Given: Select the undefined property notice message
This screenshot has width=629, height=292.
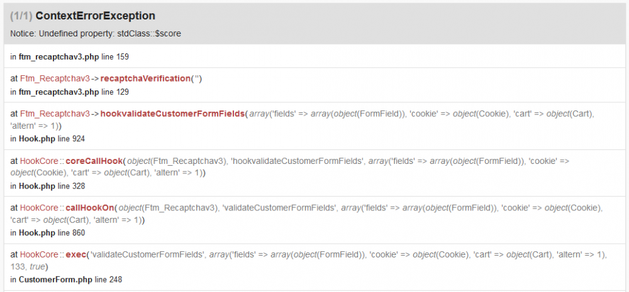Looking at the screenshot, I should tap(96, 33).
